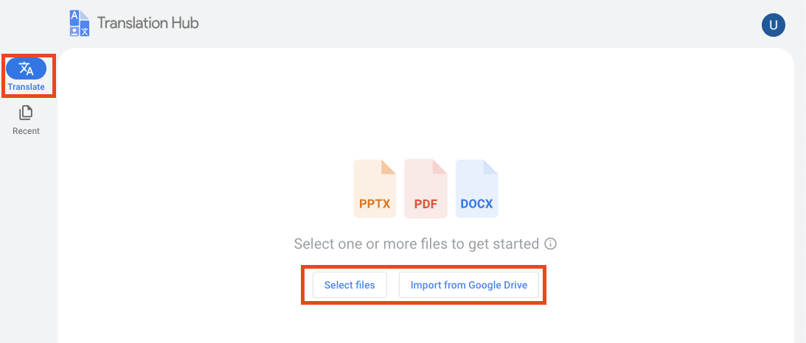Click the empty sidebar space below Recent
The image size is (806, 343).
[x=28, y=236]
